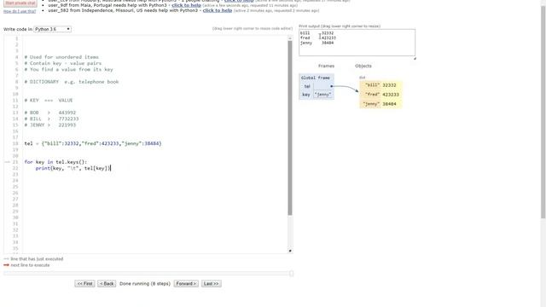Screen dimensions: 546x307
Task: Select the key value "jenny" in Global frame
Action: (x=322, y=95)
